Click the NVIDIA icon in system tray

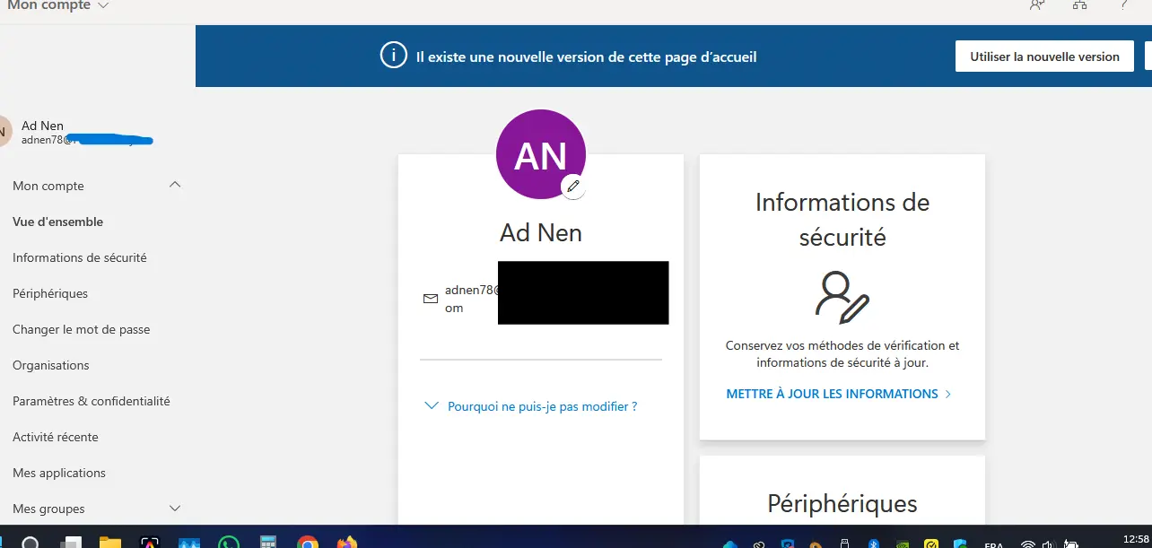click(902, 544)
